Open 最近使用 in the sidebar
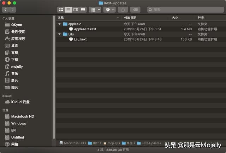This screenshot has height=153, width=226. (15, 32)
